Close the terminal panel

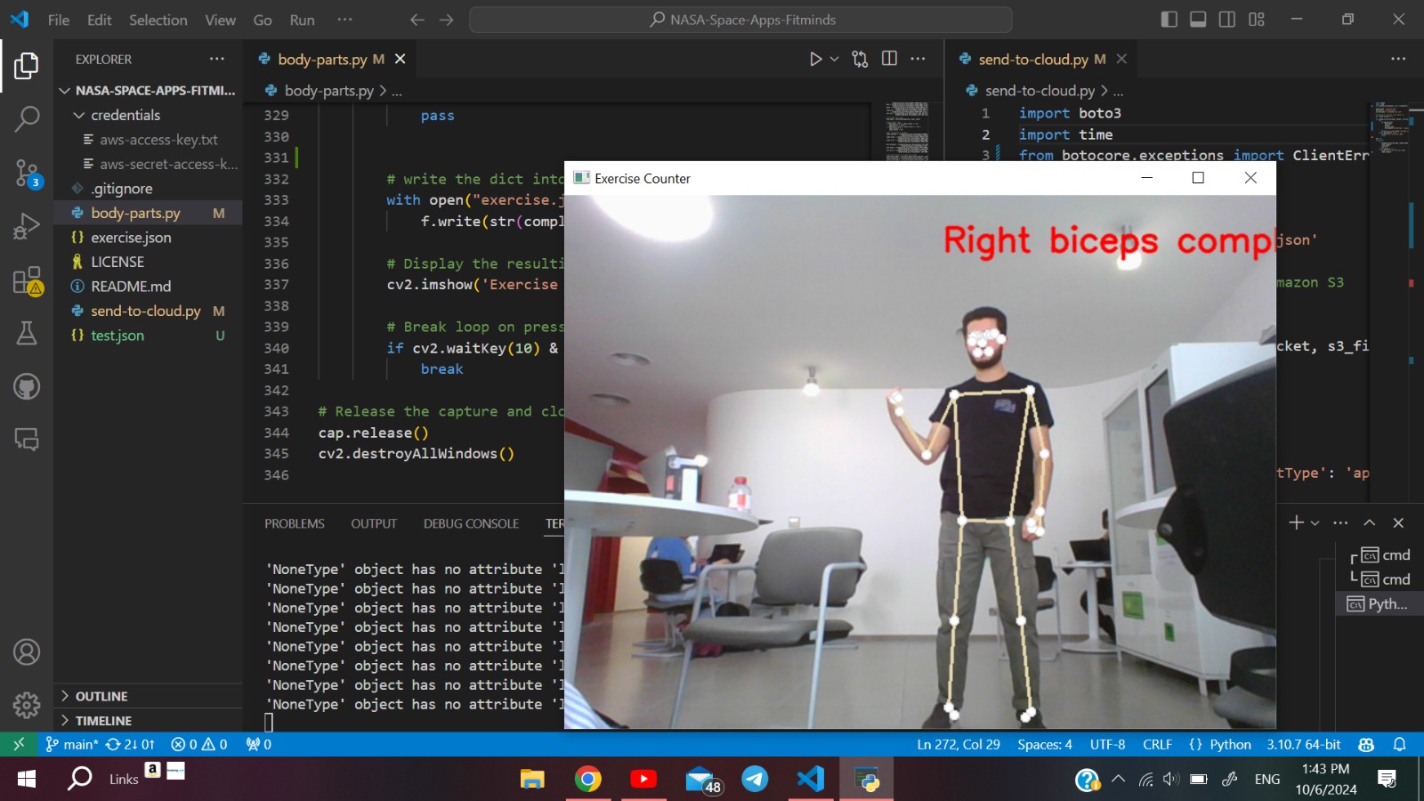[1398, 522]
